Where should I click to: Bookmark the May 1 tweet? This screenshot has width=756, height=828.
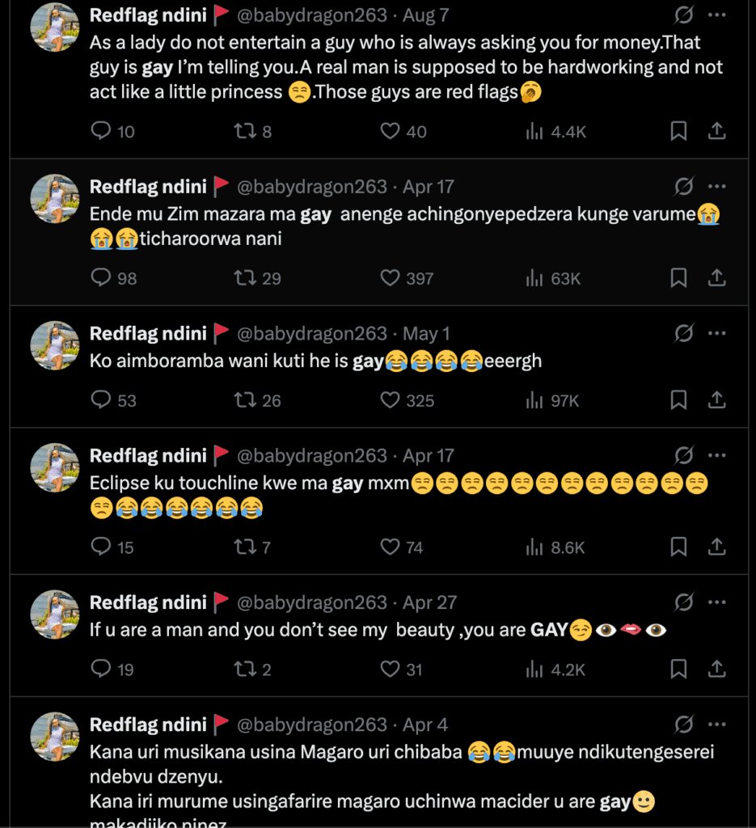point(678,400)
